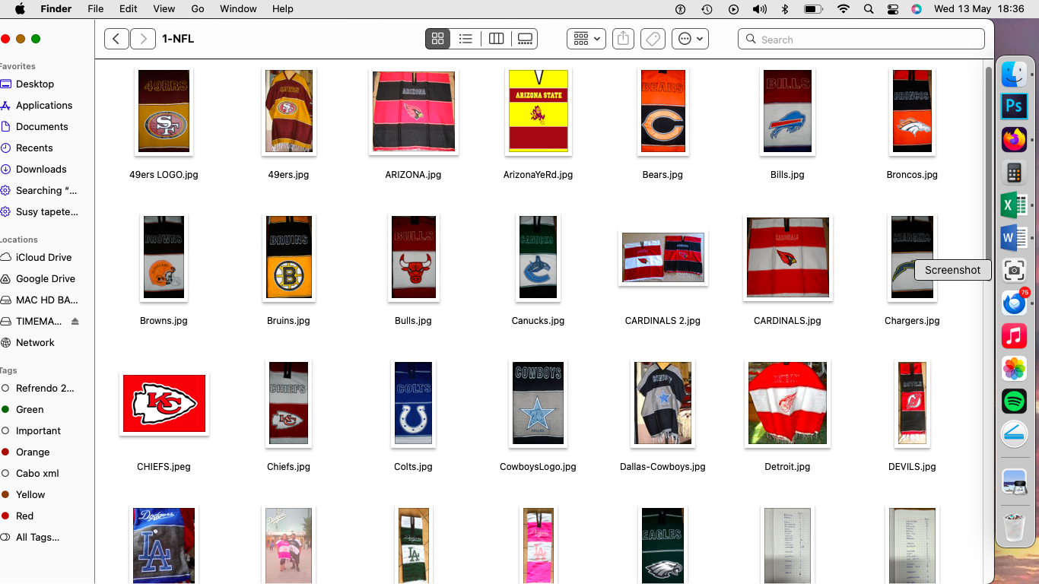
Task: Open Screenshot app from the Dock
Action: 1014,270
